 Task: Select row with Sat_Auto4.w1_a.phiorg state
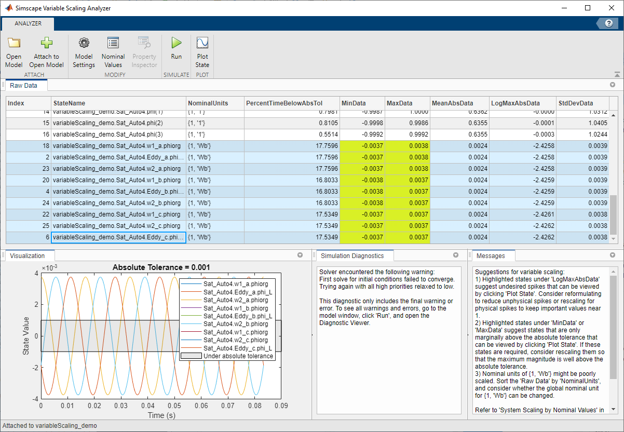coord(118,146)
